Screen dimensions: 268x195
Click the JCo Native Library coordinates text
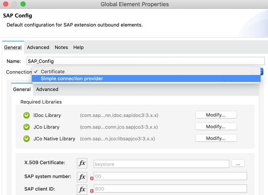pos(118,139)
